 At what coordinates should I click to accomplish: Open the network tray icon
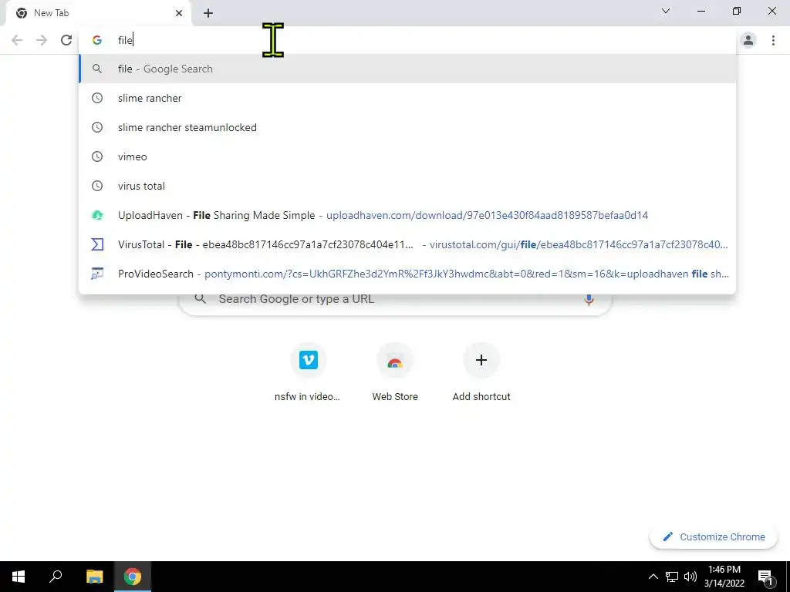pyautogui.click(x=672, y=577)
